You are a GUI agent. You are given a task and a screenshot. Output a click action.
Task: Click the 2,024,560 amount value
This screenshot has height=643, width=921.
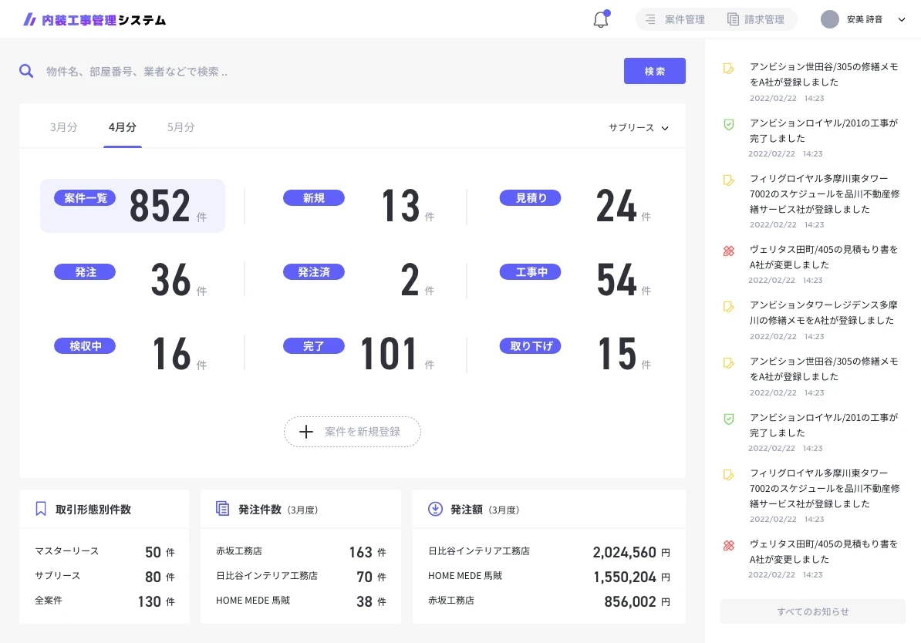(x=624, y=553)
